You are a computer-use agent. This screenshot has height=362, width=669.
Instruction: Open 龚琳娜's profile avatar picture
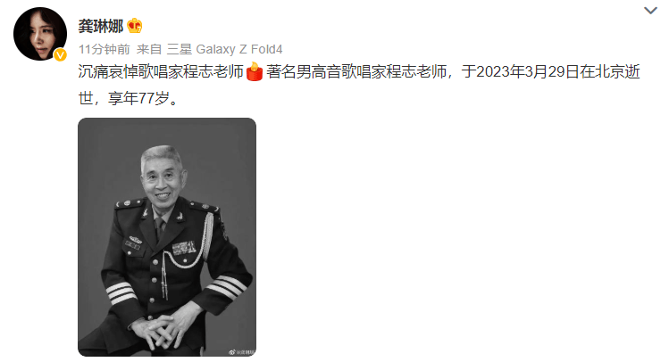pyautogui.click(x=40, y=34)
